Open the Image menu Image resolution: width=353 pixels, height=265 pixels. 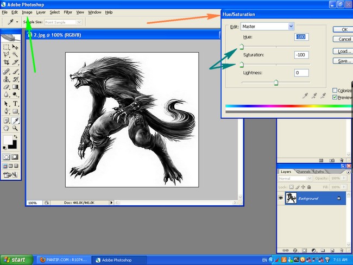(27, 12)
